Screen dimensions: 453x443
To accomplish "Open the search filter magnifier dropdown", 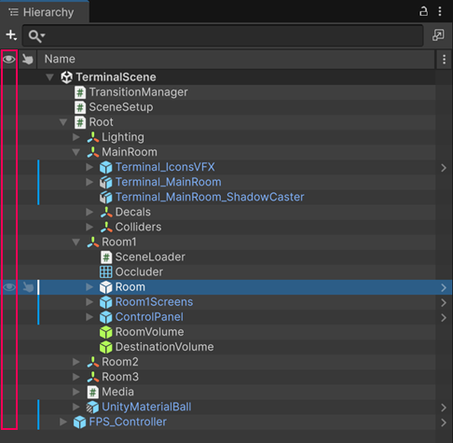I will pos(36,36).
